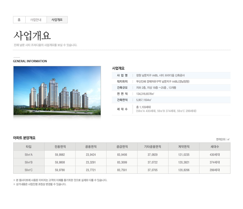Click 37.0705 cell
This screenshot has width=243, height=209.
153,170
